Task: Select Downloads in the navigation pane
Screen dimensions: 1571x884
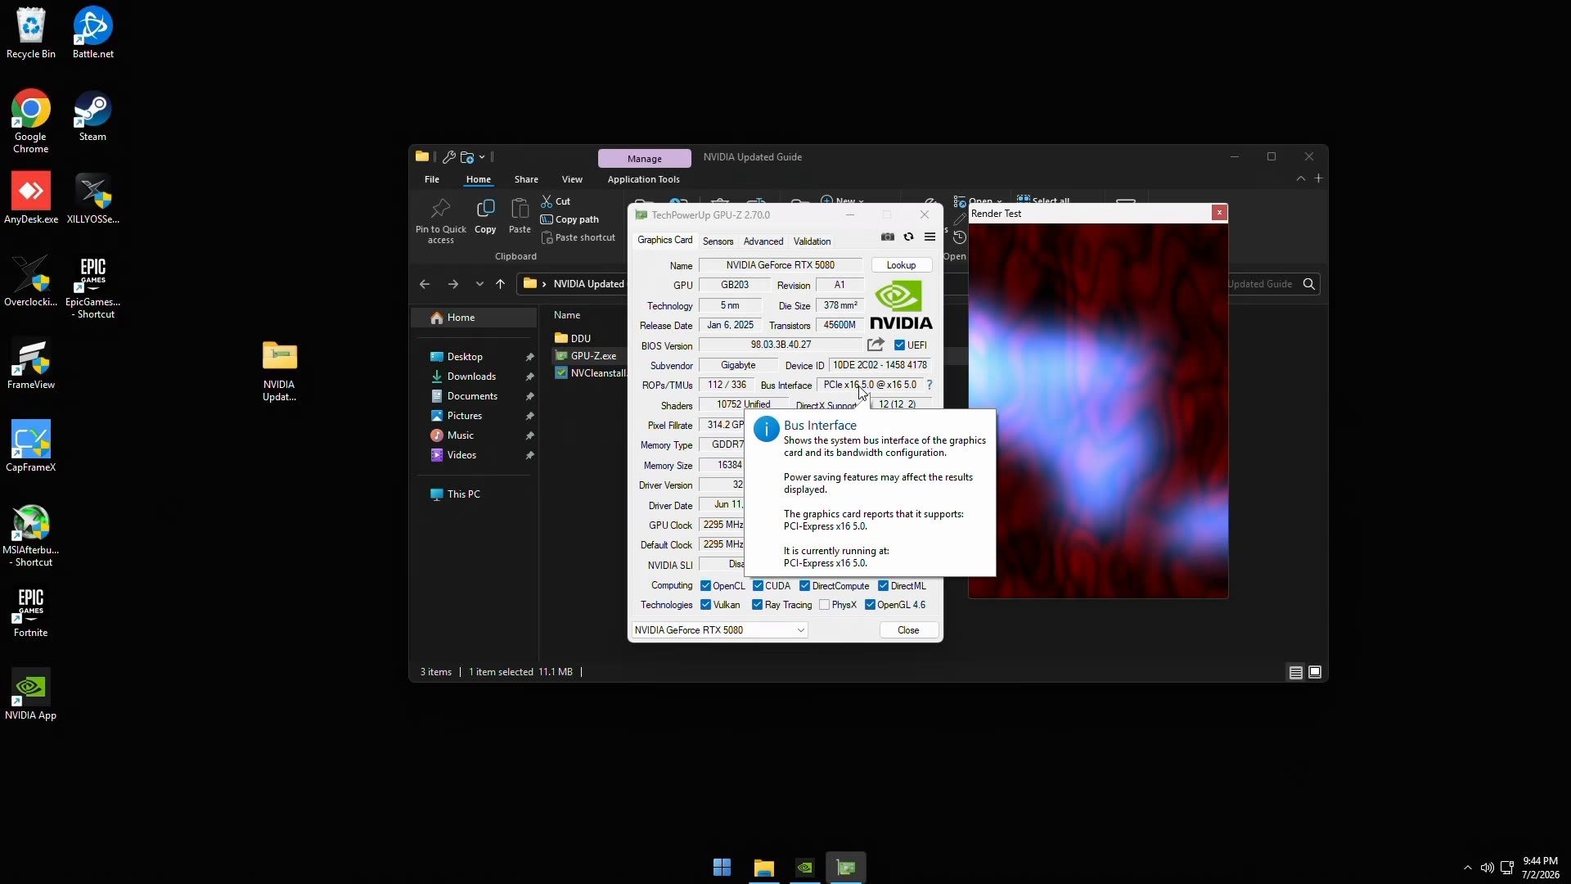Action: (471, 377)
